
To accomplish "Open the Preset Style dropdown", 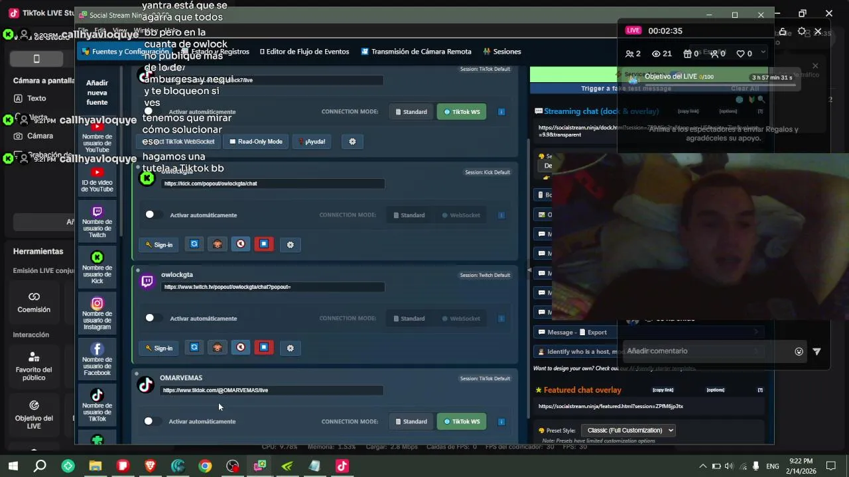I will 628,431.
